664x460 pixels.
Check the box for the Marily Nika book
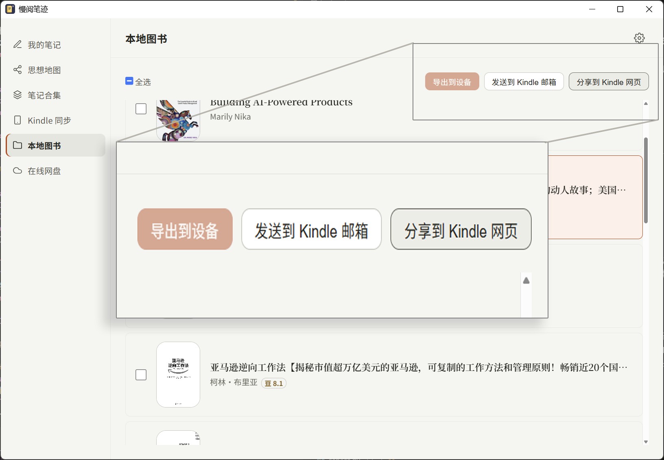(x=141, y=109)
